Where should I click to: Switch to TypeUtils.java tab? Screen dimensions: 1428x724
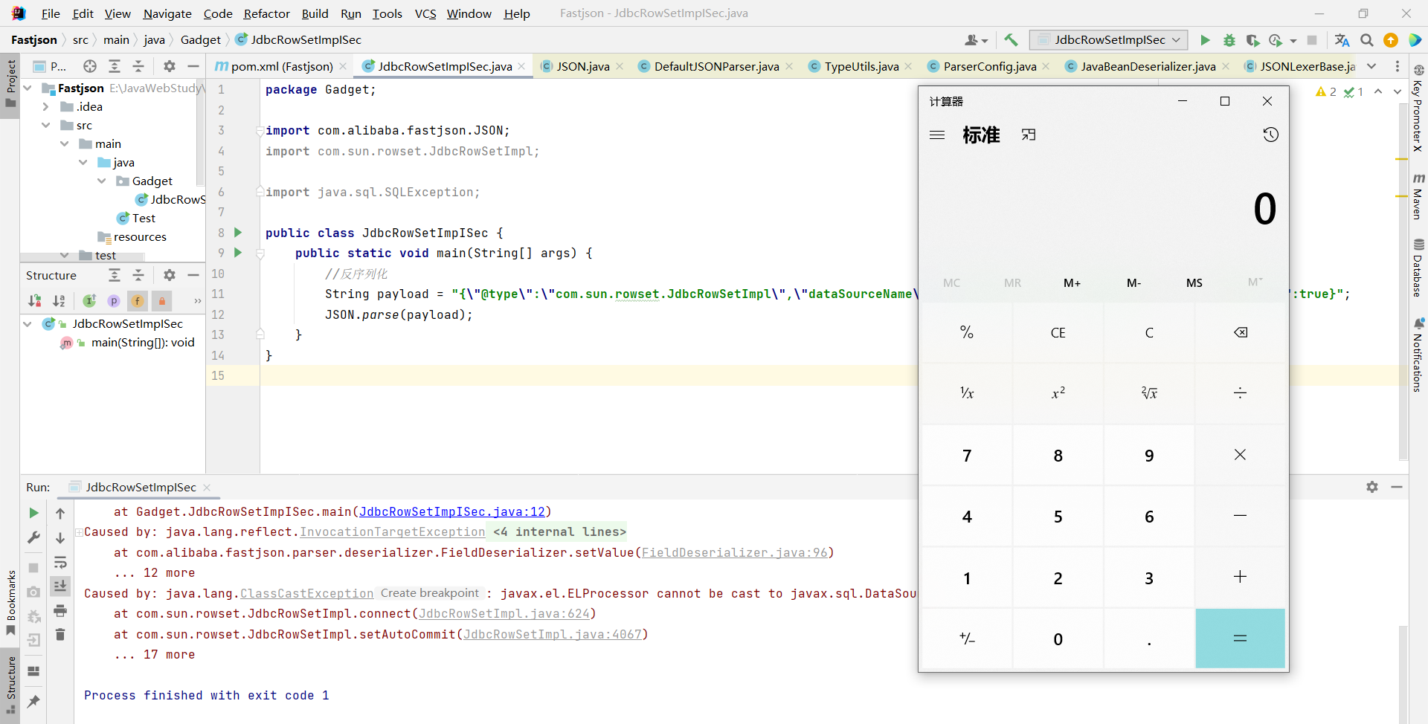(x=861, y=66)
